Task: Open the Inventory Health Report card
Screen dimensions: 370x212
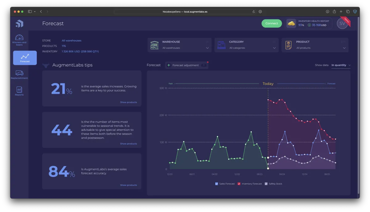Action: point(309,23)
